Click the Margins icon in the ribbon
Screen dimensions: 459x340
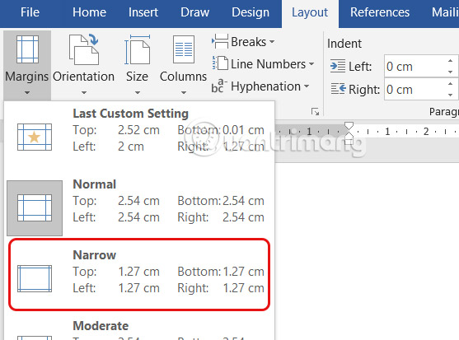point(27,49)
